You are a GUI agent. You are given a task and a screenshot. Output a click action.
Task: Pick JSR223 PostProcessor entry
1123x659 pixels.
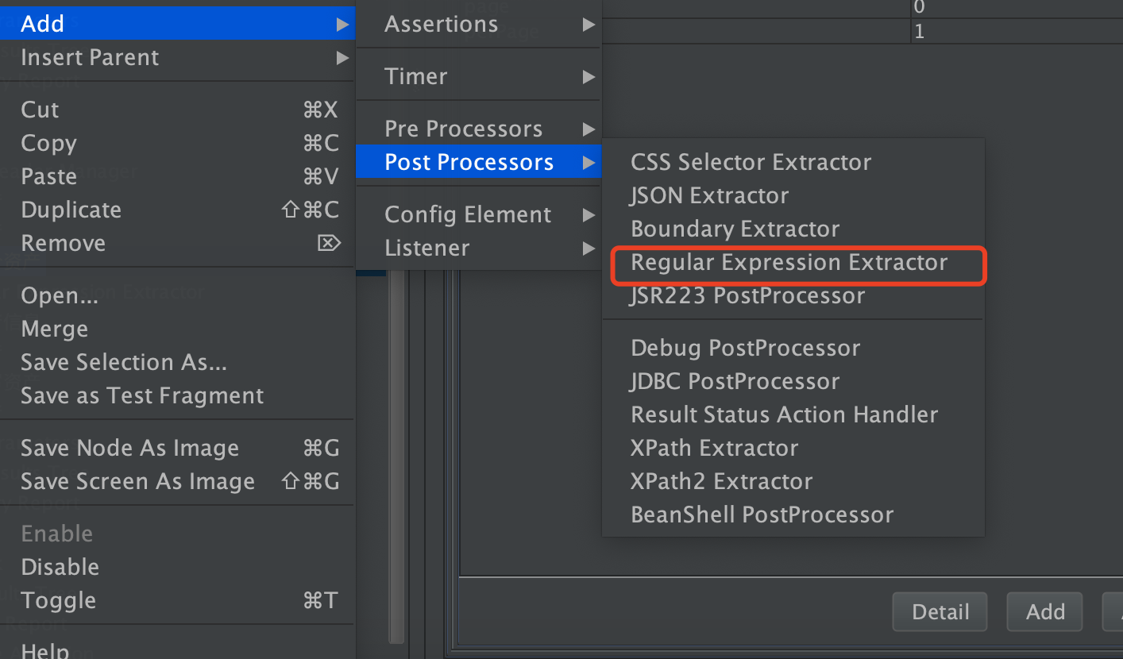pyautogui.click(x=747, y=296)
